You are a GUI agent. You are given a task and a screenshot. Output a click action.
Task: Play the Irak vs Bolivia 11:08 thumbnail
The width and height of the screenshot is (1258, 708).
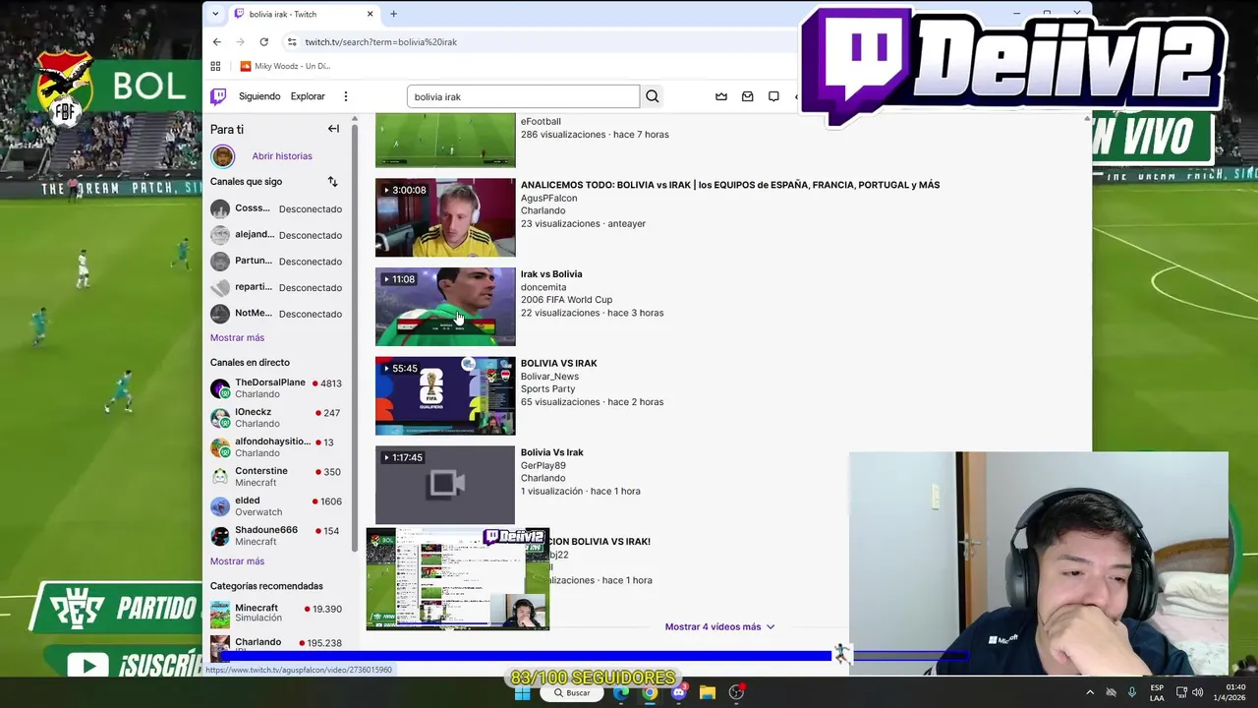[445, 307]
